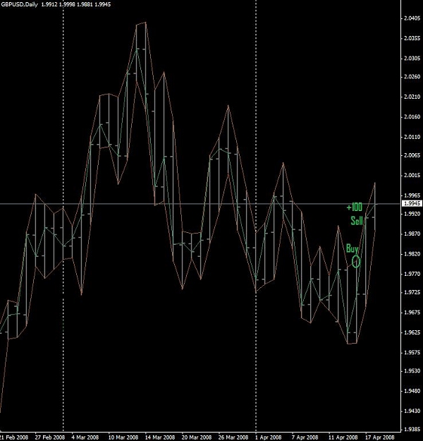Click the 10 Mar 2008 date label
This screenshot has height=441, width=423.
point(123,437)
